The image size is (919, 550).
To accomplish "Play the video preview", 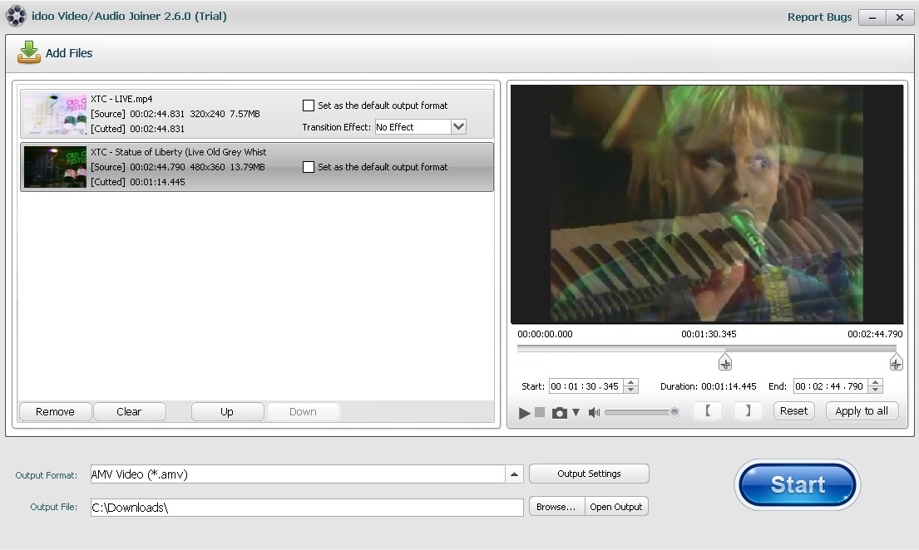I will 524,411.
